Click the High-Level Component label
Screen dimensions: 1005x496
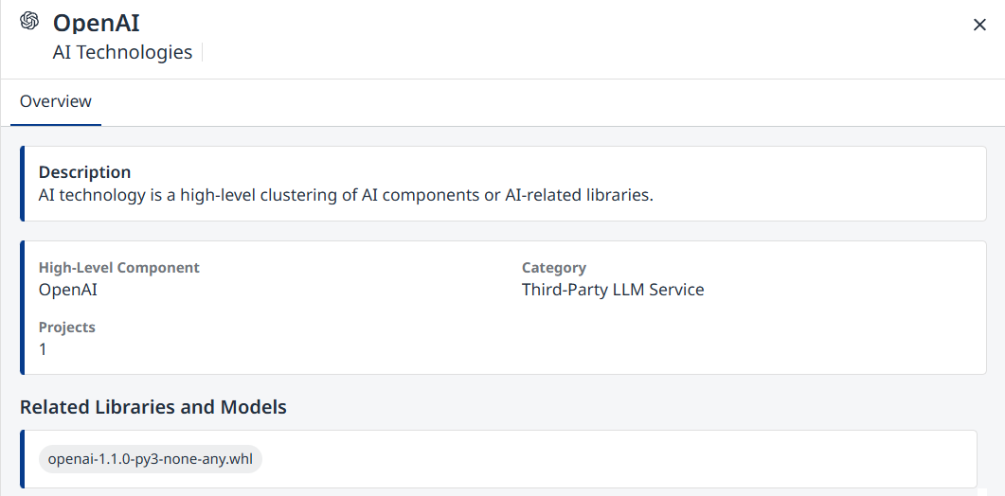118,268
